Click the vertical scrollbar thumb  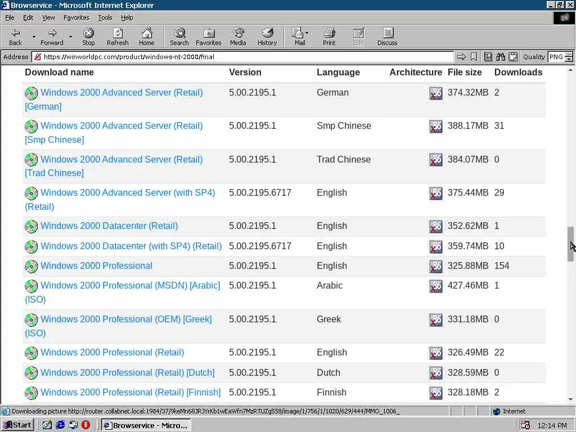570,244
